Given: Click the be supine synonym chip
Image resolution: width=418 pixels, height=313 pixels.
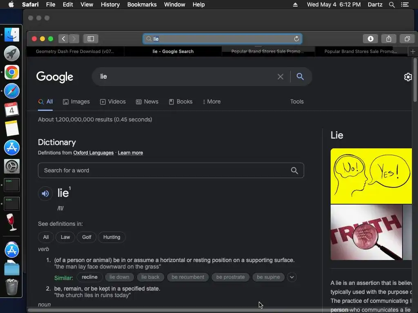Looking at the screenshot, I should click(268, 277).
